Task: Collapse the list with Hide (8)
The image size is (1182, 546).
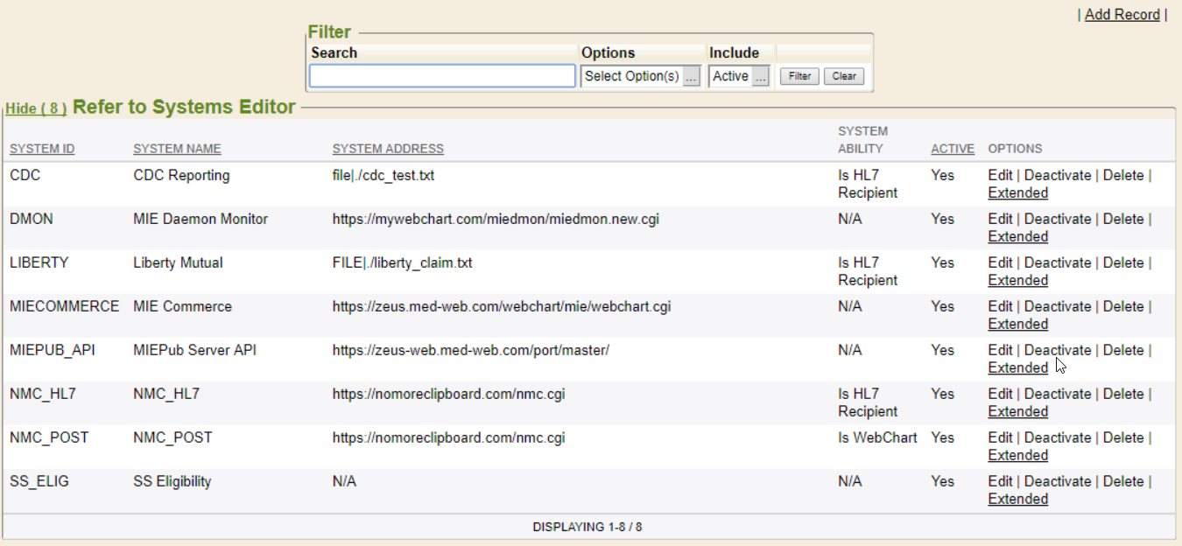Action: pyautogui.click(x=36, y=108)
